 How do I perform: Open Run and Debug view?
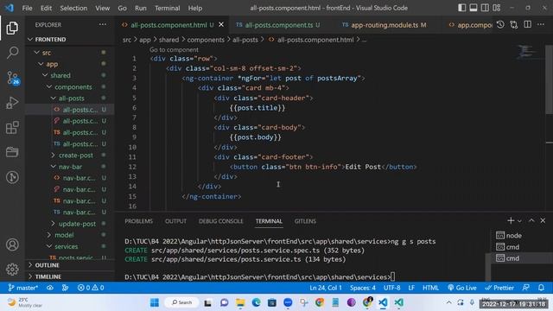12,103
